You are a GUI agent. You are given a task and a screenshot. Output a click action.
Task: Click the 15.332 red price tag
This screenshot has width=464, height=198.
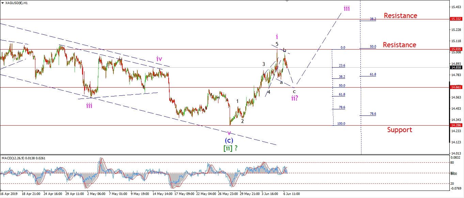[x=456, y=19]
